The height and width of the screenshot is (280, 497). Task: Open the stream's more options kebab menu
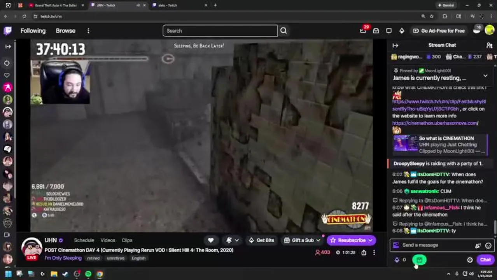point(374,252)
